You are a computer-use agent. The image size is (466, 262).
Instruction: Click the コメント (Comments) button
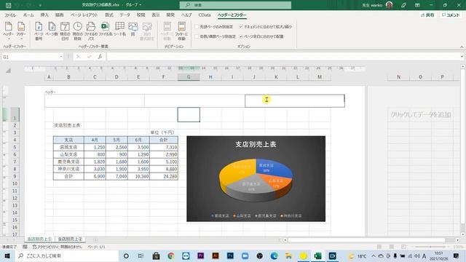click(x=451, y=15)
